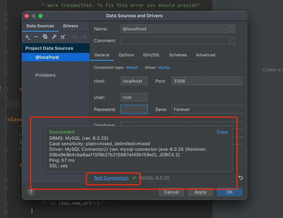Click the Add data source plus icon

tap(27, 37)
